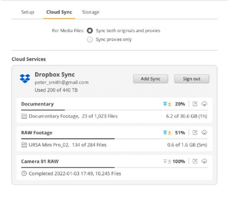Viewport: 230px width, 210px height.
Task: Edit the Camera 01 RAW sync entry
Action: click(195, 161)
